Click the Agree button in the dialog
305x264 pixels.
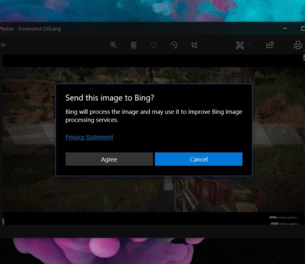pos(109,159)
